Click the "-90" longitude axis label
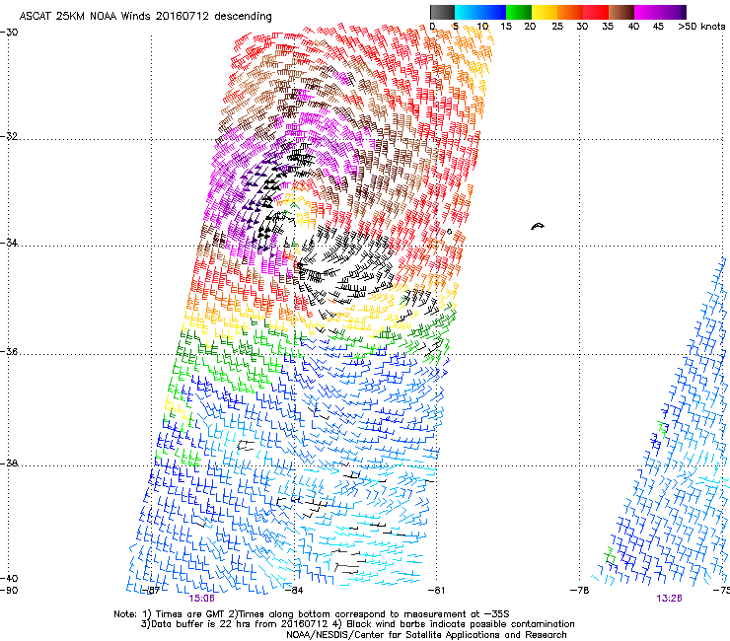This screenshot has width=730, height=641. pyautogui.click(x=9, y=591)
